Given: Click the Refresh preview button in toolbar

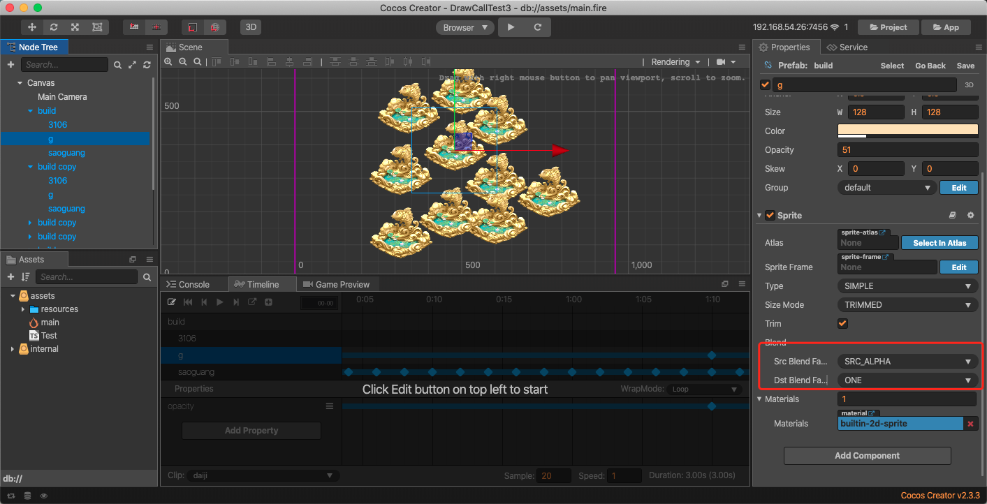Looking at the screenshot, I should pyautogui.click(x=538, y=27).
